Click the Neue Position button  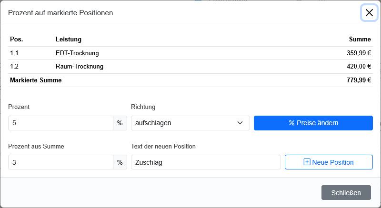(329, 162)
